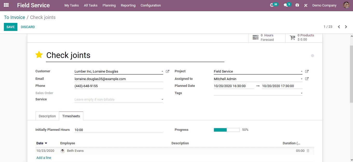Open external link for Assigned to field
This screenshot has height=162, width=353.
point(307,79)
